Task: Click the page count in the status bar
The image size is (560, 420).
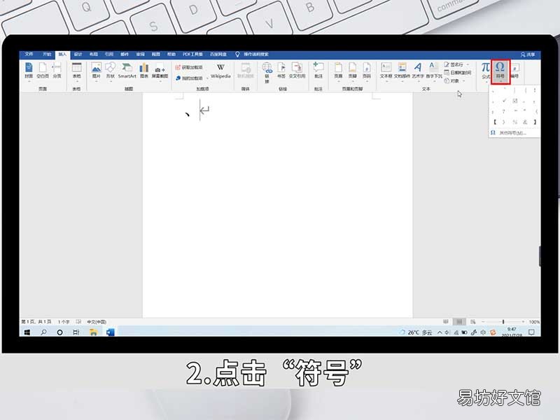Action: (36, 322)
